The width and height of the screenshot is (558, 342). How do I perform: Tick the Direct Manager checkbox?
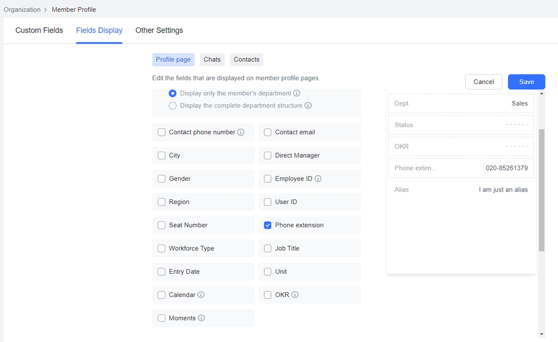click(267, 155)
